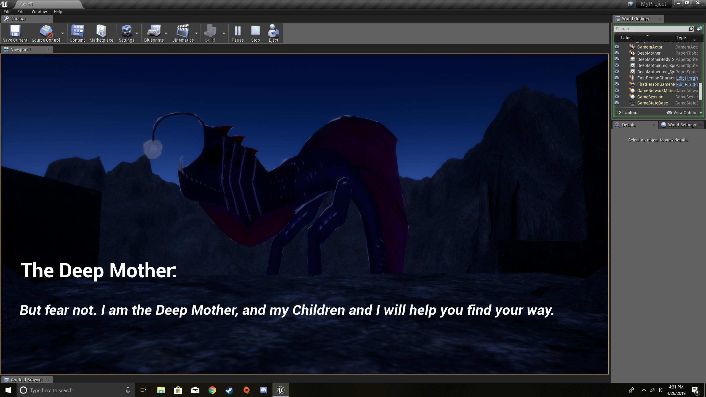
Task: Hide the CameraActor in the outliner
Action: click(x=617, y=47)
